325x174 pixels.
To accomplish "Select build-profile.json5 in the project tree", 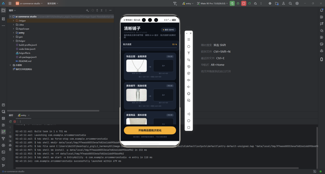I will click(28, 45).
